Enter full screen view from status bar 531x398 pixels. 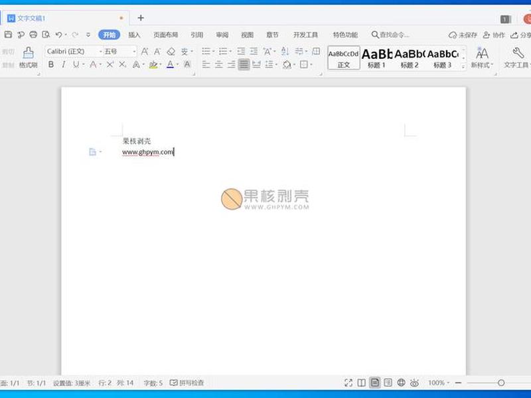[x=348, y=383]
